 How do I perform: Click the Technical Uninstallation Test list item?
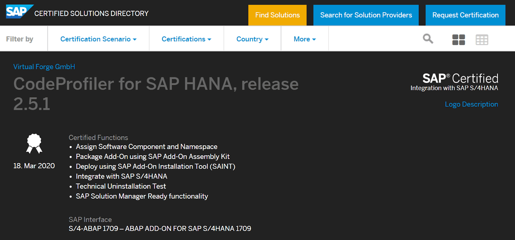[121, 186]
